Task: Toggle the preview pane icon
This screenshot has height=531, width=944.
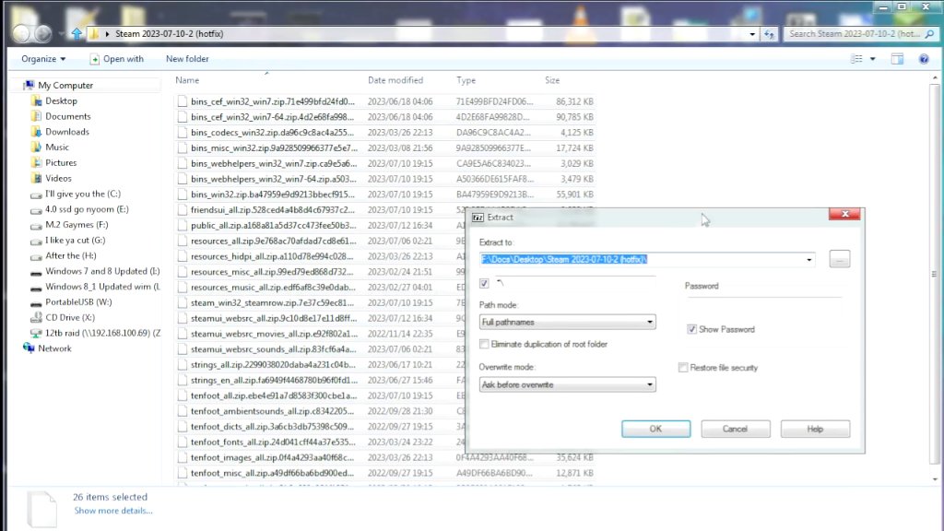Action: 897,59
